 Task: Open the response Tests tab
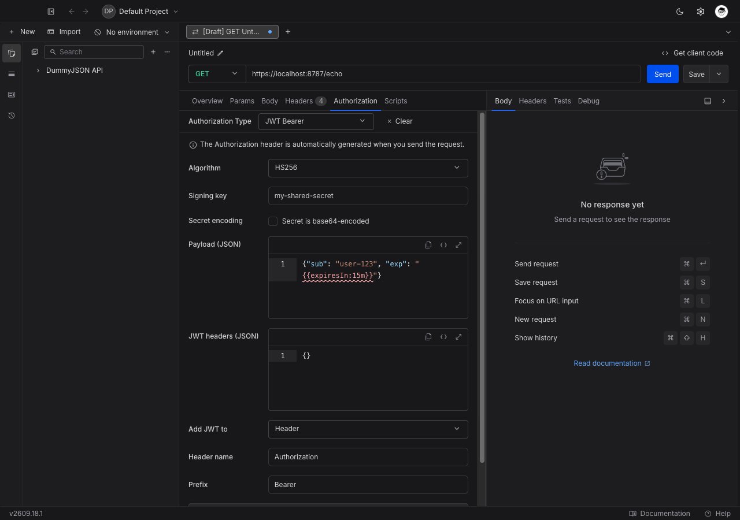pos(562,101)
